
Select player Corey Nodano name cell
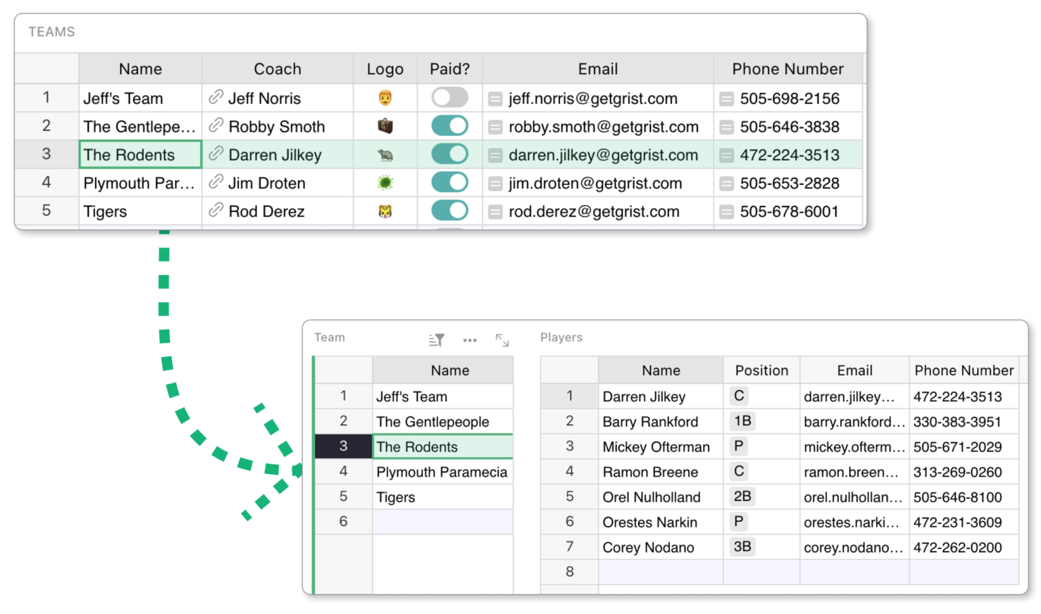(661, 547)
